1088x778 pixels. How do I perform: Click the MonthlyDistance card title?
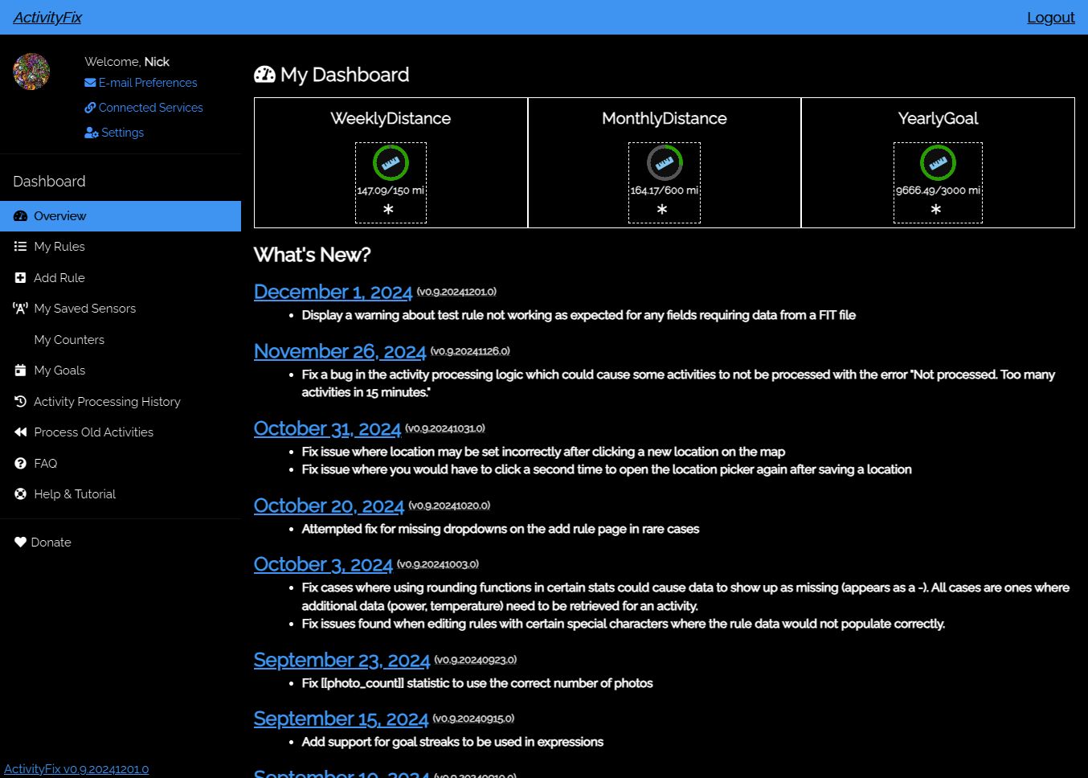click(x=665, y=118)
